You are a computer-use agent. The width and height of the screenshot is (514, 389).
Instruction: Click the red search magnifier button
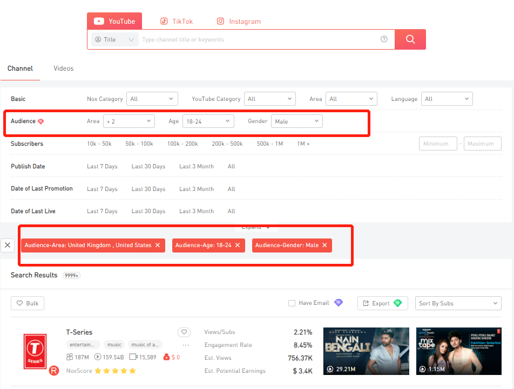pos(410,39)
